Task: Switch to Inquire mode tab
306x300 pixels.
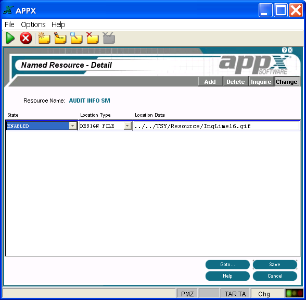Action: (x=261, y=82)
